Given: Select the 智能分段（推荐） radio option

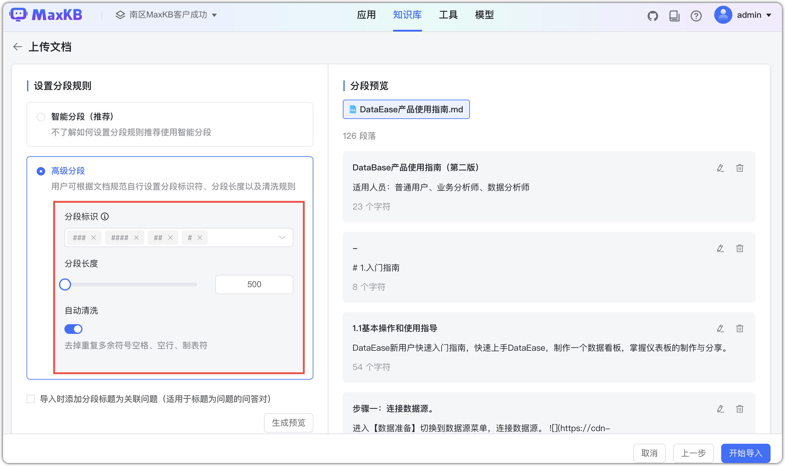Looking at the screenshot, I should pyautogui.click(x=41, y=117).
